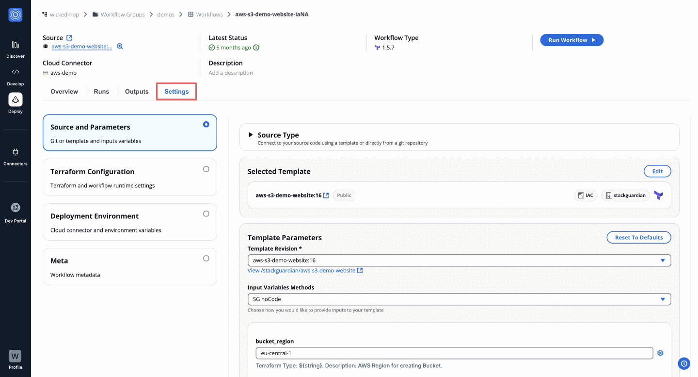The width and height of the screenshot is (698, 377).
Task: Click the Latest Status info icon
Action: tap(256, 48)
